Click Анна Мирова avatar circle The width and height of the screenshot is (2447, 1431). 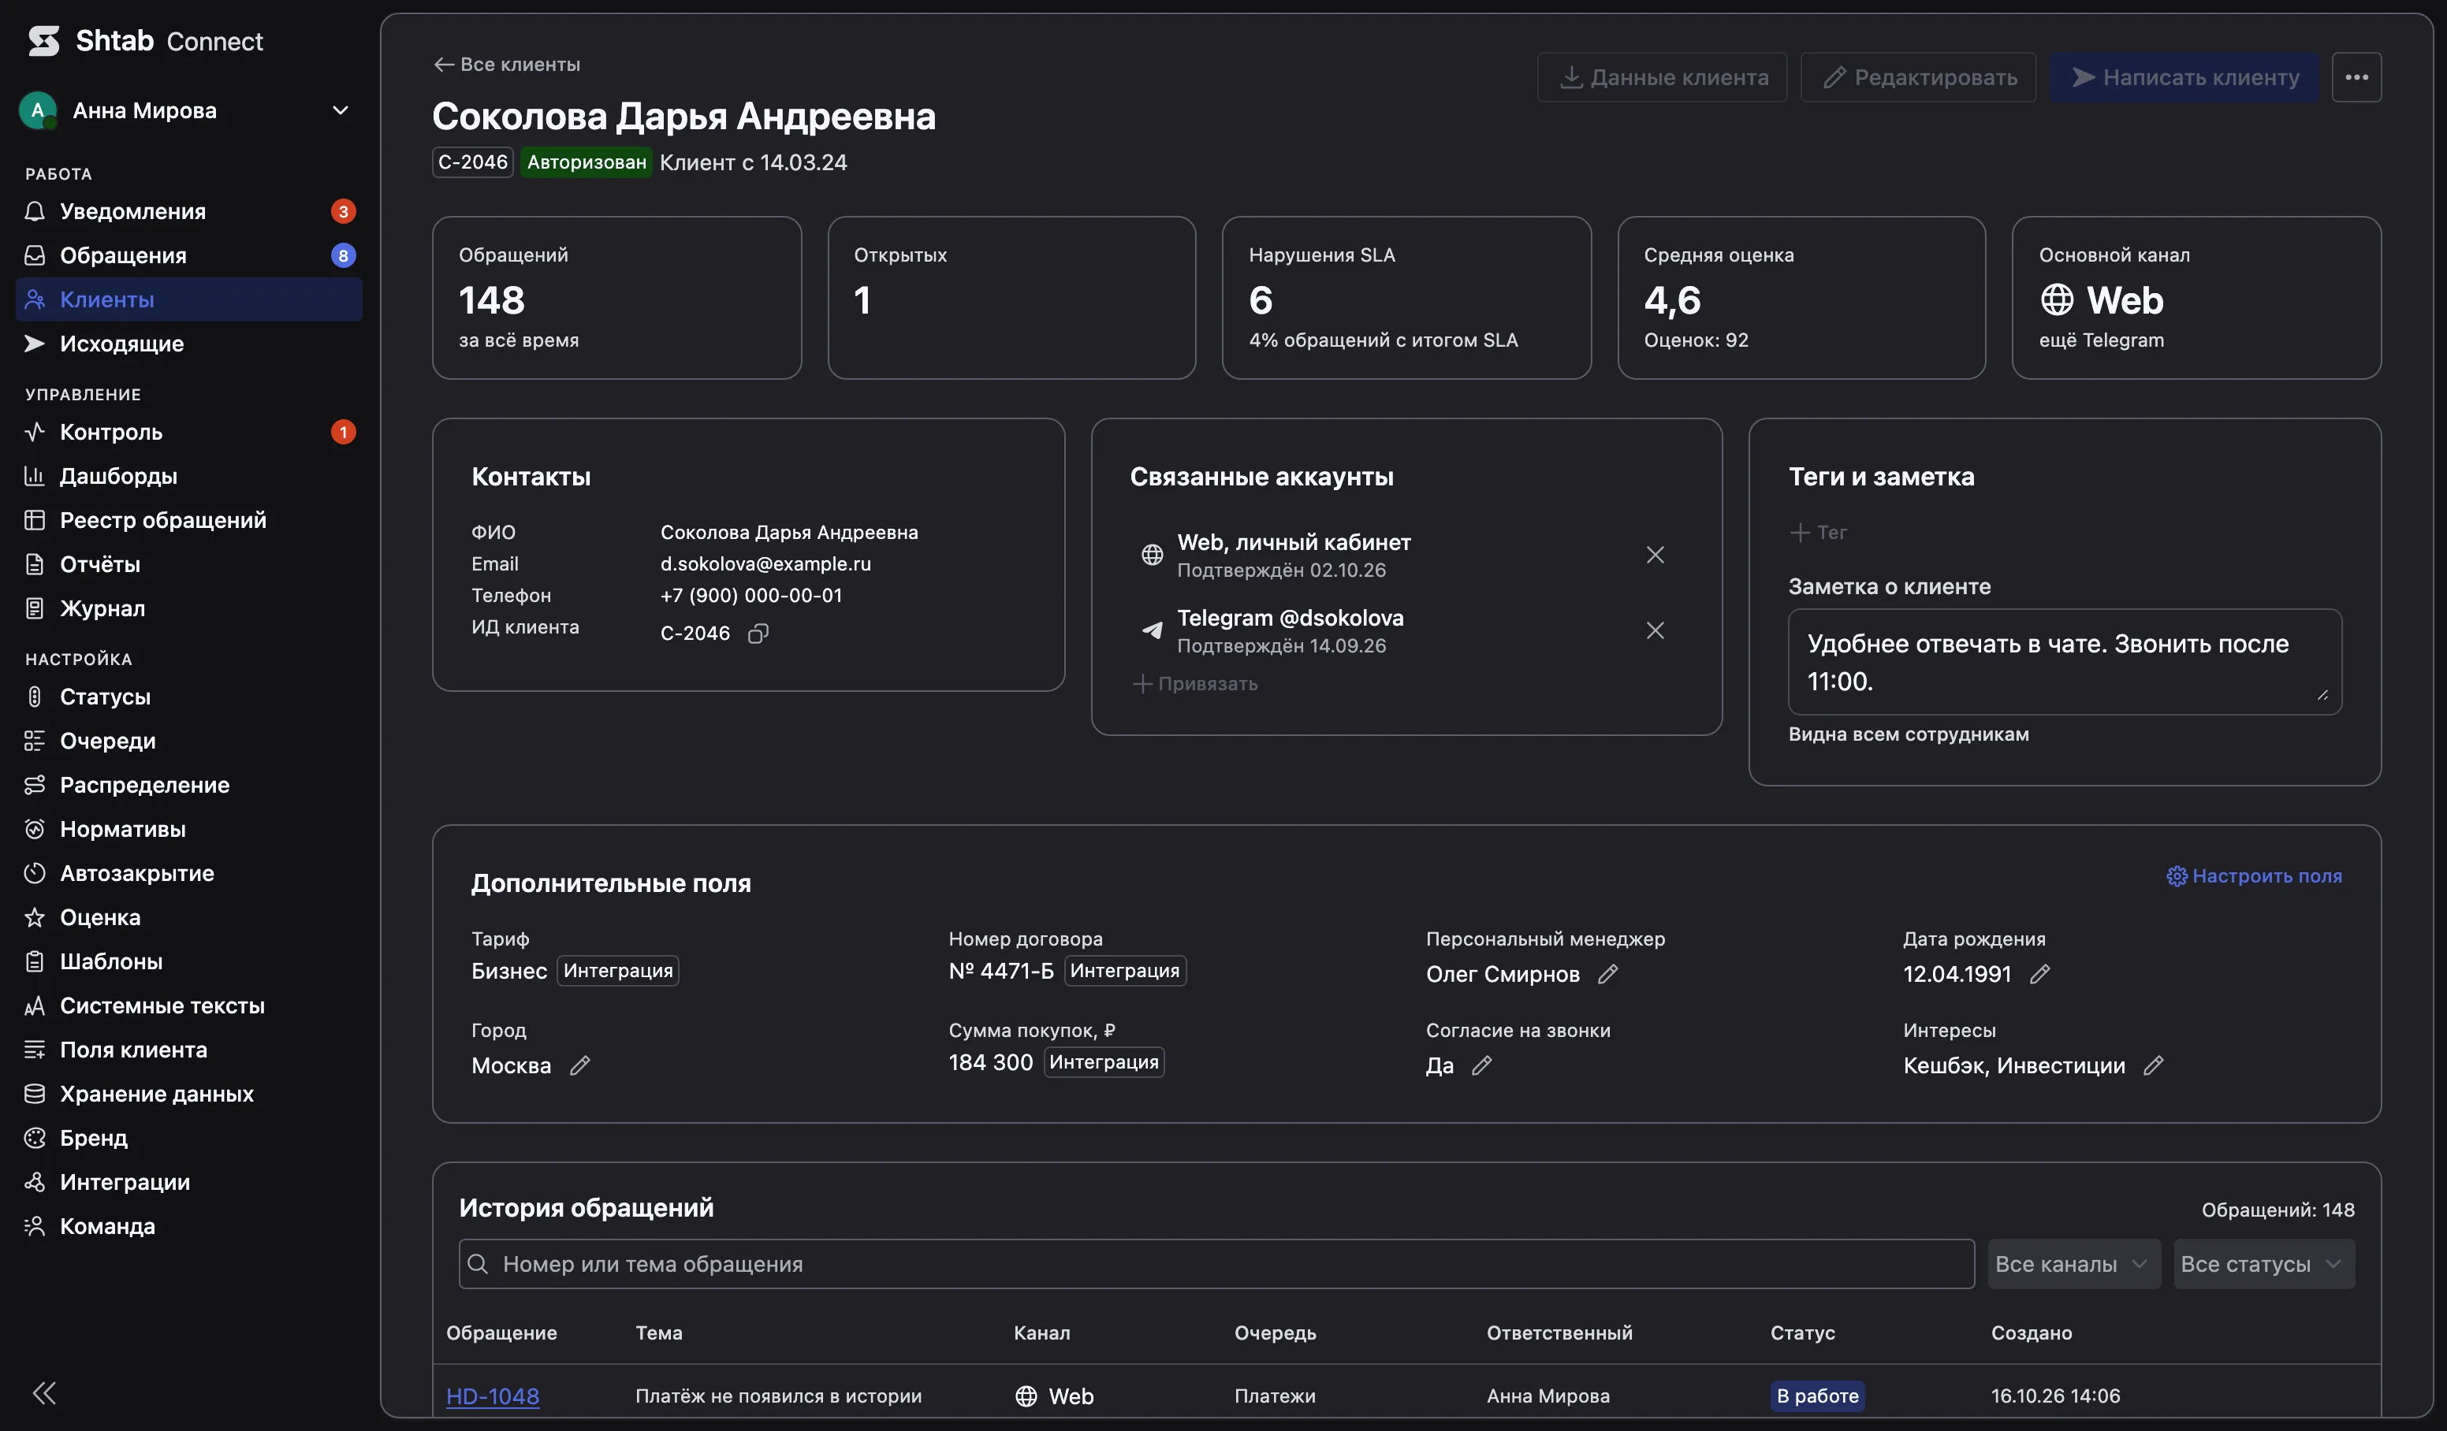click(x=37, y=110)
